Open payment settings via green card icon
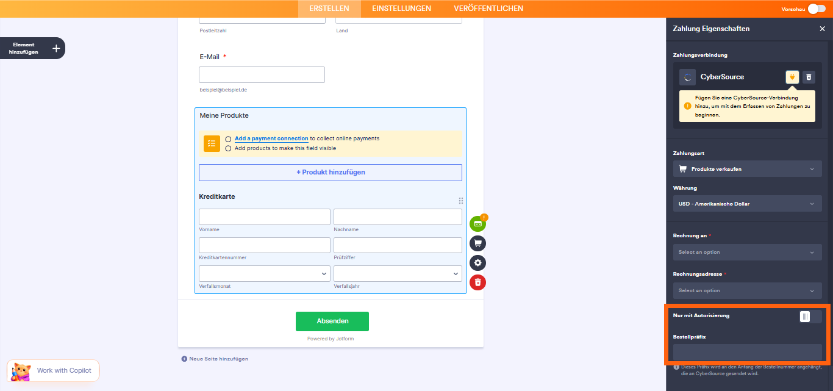Image resolution: width=833 pixels, height=391 pixels. (477, 223)
